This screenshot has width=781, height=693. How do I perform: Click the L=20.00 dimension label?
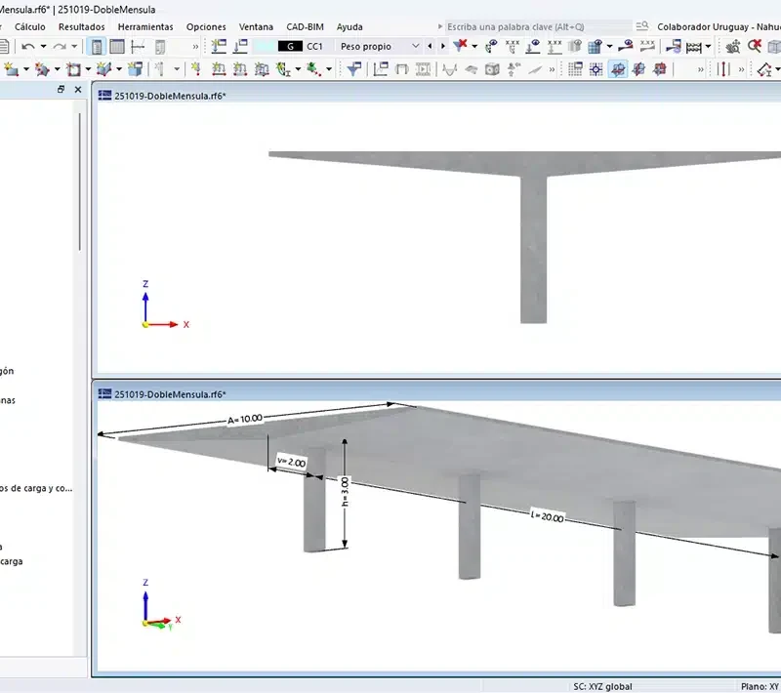point(547,516)
